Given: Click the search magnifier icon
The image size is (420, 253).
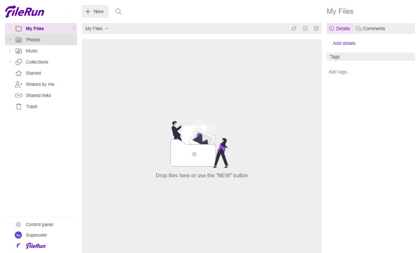Looking at the screenshot, I should (x=118, y=11).
